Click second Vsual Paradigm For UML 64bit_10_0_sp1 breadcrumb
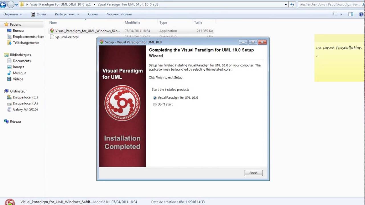The height and width of the screenshot is (205, 365). pyautogui.click(x=128, y=5)
